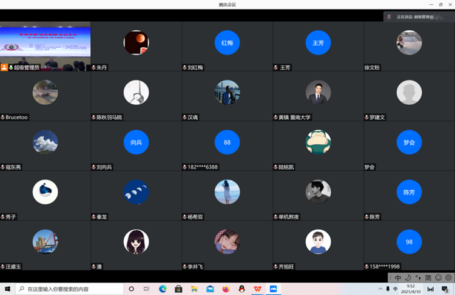Toggle Chinese/English mode in IME bar
Viewport: 455px width, 295px height.
398,277
